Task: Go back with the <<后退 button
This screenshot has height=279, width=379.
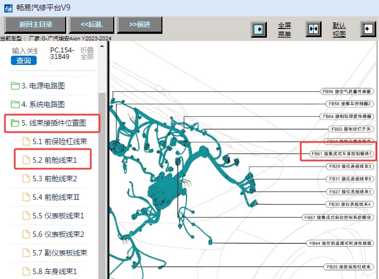Action: (x=92, y=25)
